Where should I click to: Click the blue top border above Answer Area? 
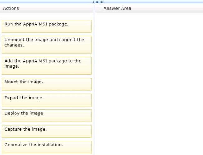(x=153, y=2)
